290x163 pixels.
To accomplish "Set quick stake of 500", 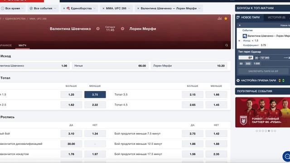I will (x=248, y=63).
